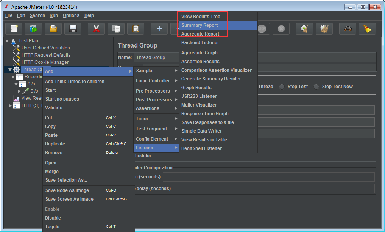Choose Aggregate Report listener
Viewport: 385px width, 232px height.
pos(218,34)
